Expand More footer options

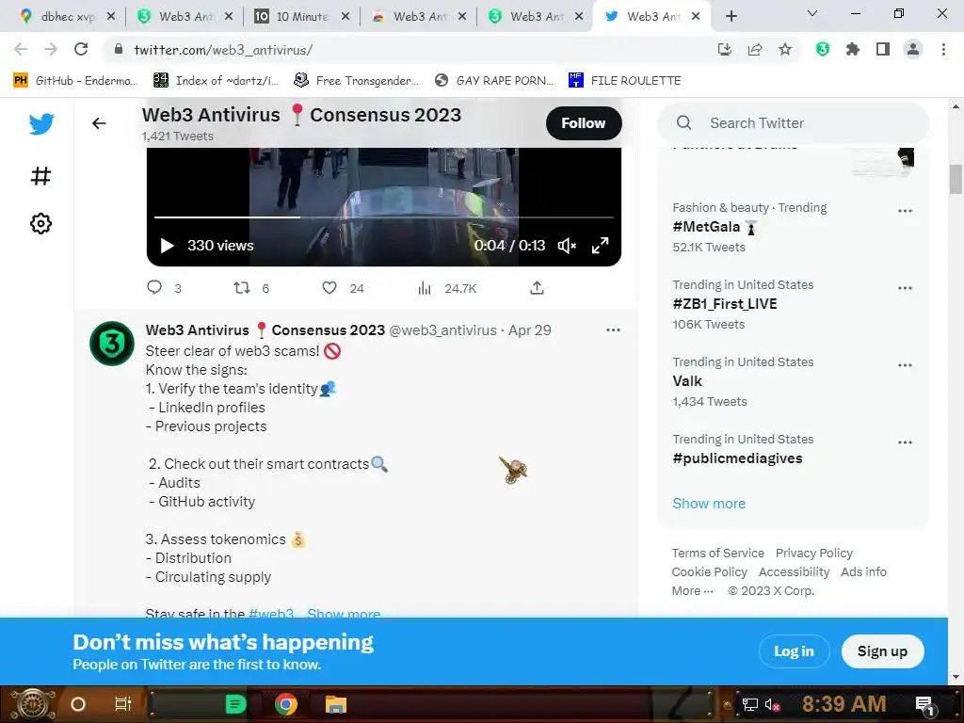tap(692, 591)
